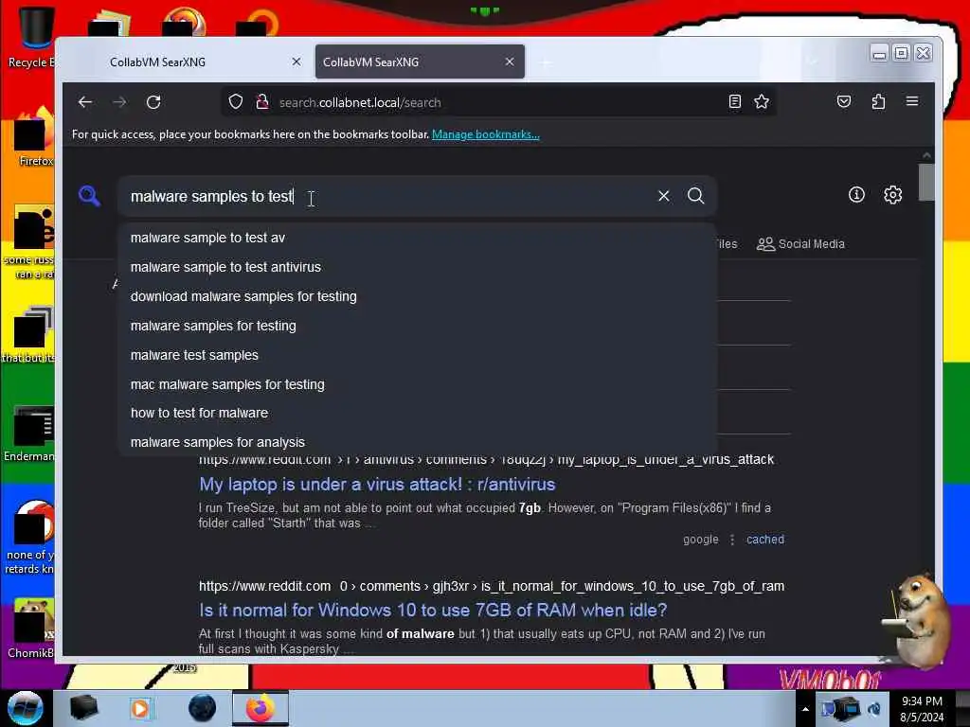Click the volume speaker tray icon
The width and height of the screenshot is (970, 727).
(874, 709)
